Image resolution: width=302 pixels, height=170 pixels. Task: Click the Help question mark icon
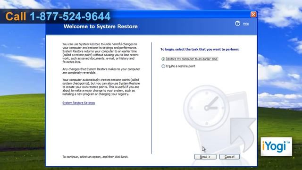[237, 24]
